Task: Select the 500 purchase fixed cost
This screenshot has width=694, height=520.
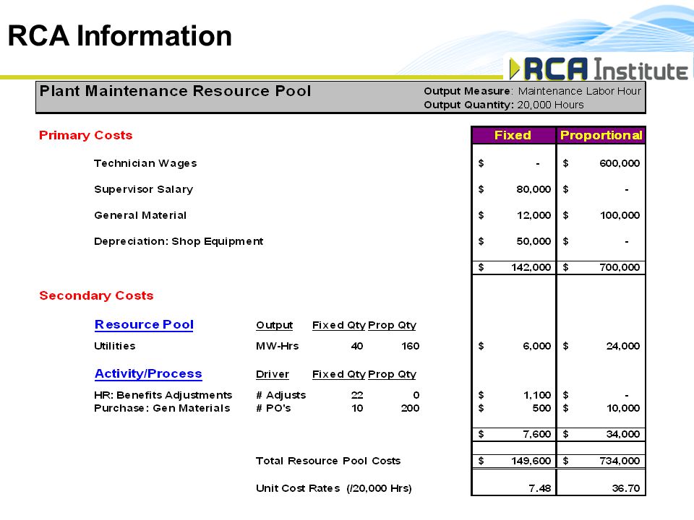Action: (x=541, y=408)
